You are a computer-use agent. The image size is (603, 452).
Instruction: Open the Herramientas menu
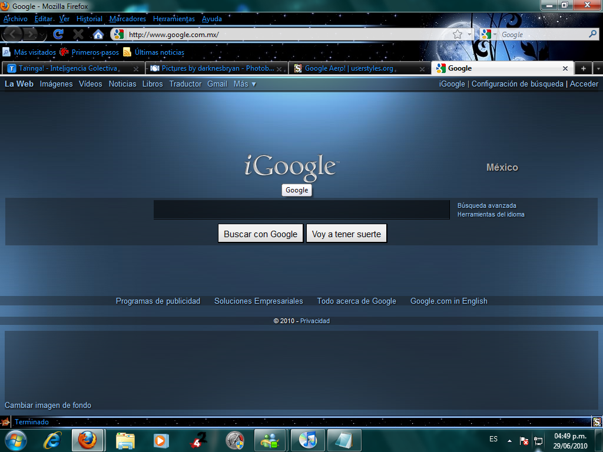pos(174,19)
